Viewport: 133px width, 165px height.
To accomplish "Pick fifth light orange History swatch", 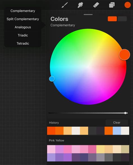I will (84, 131).
